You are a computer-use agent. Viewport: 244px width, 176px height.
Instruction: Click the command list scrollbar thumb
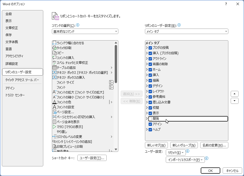[x=116, y=64]
